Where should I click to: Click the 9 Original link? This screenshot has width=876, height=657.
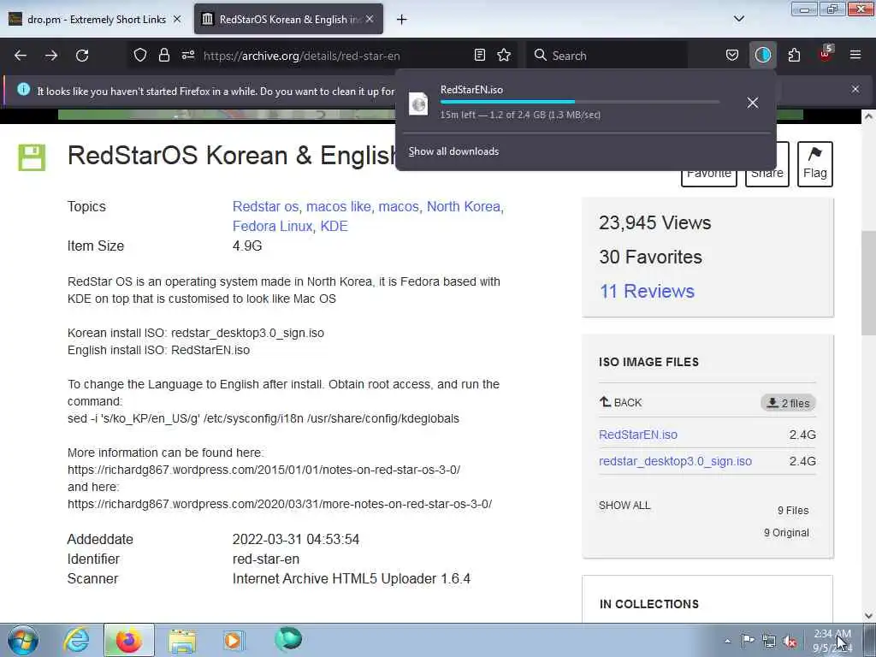(786, 533)
